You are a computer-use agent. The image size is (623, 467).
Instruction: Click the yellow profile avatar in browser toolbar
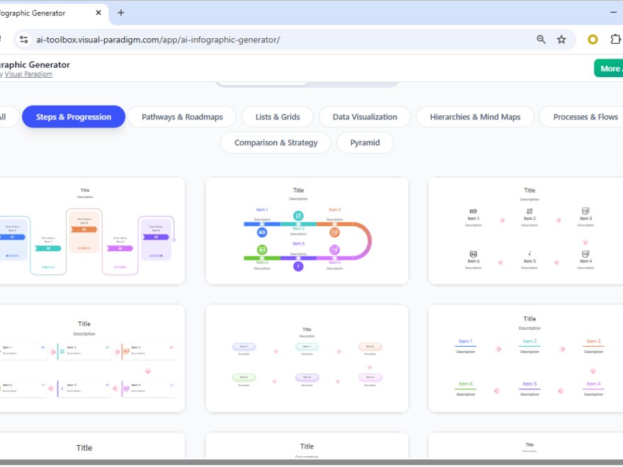click(593, 40)
